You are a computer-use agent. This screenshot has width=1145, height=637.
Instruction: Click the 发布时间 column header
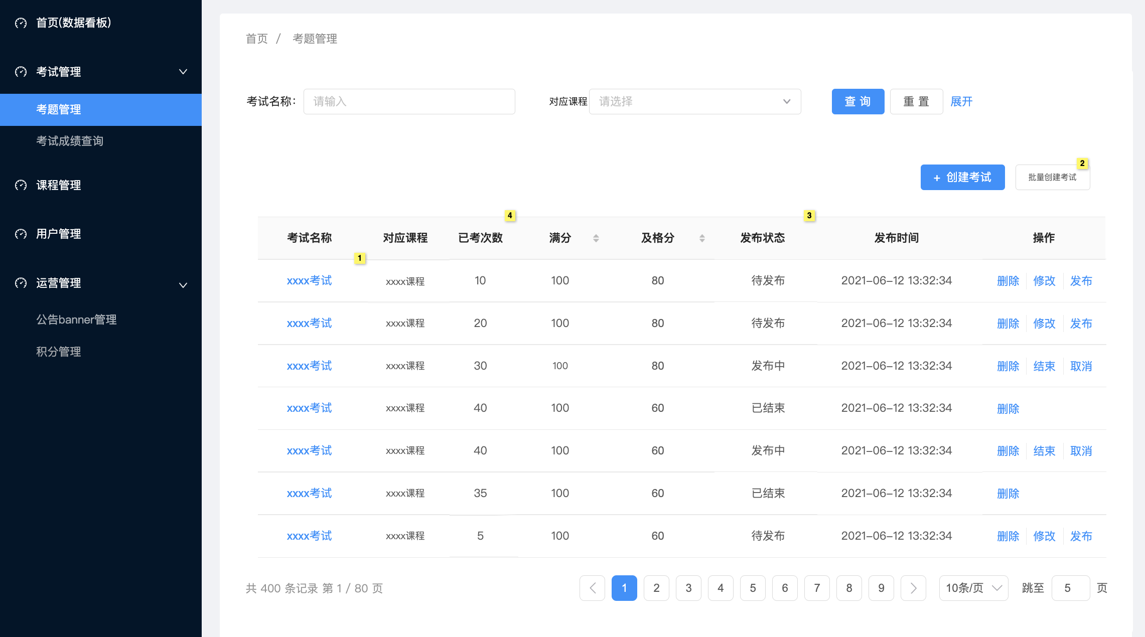(x=897, y=238)
